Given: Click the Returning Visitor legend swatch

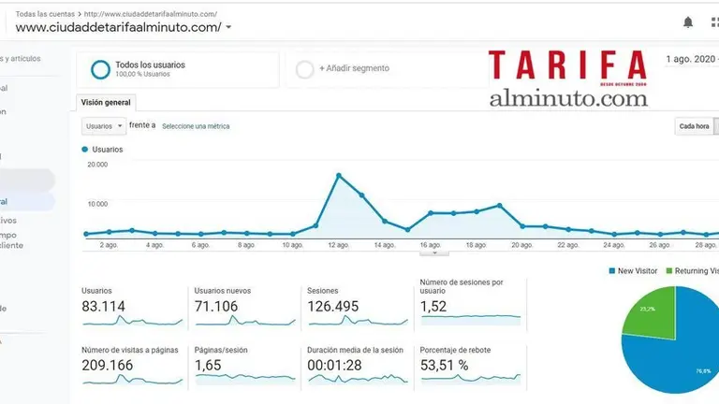Looking at the screenshot, I should 669,271.
